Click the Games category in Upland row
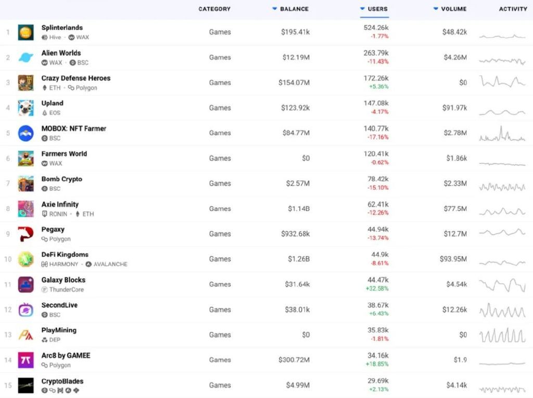 click(x=220, y=108)
